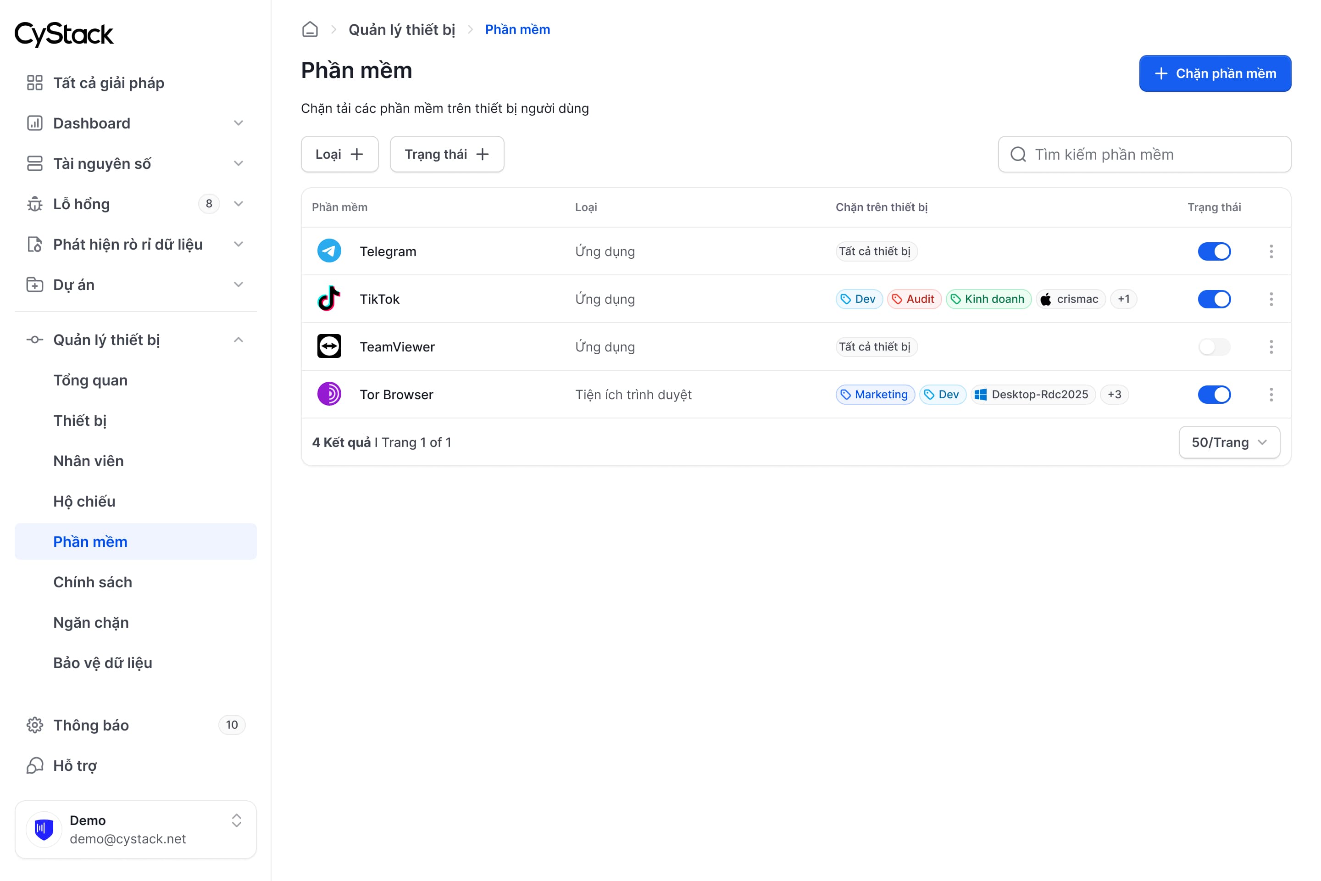
Task: Click the Tor Browser icon
Action: [x=329, y=395]
